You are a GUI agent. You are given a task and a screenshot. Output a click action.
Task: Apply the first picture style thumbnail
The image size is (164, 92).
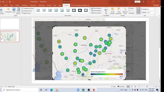[x=38, y=10]
